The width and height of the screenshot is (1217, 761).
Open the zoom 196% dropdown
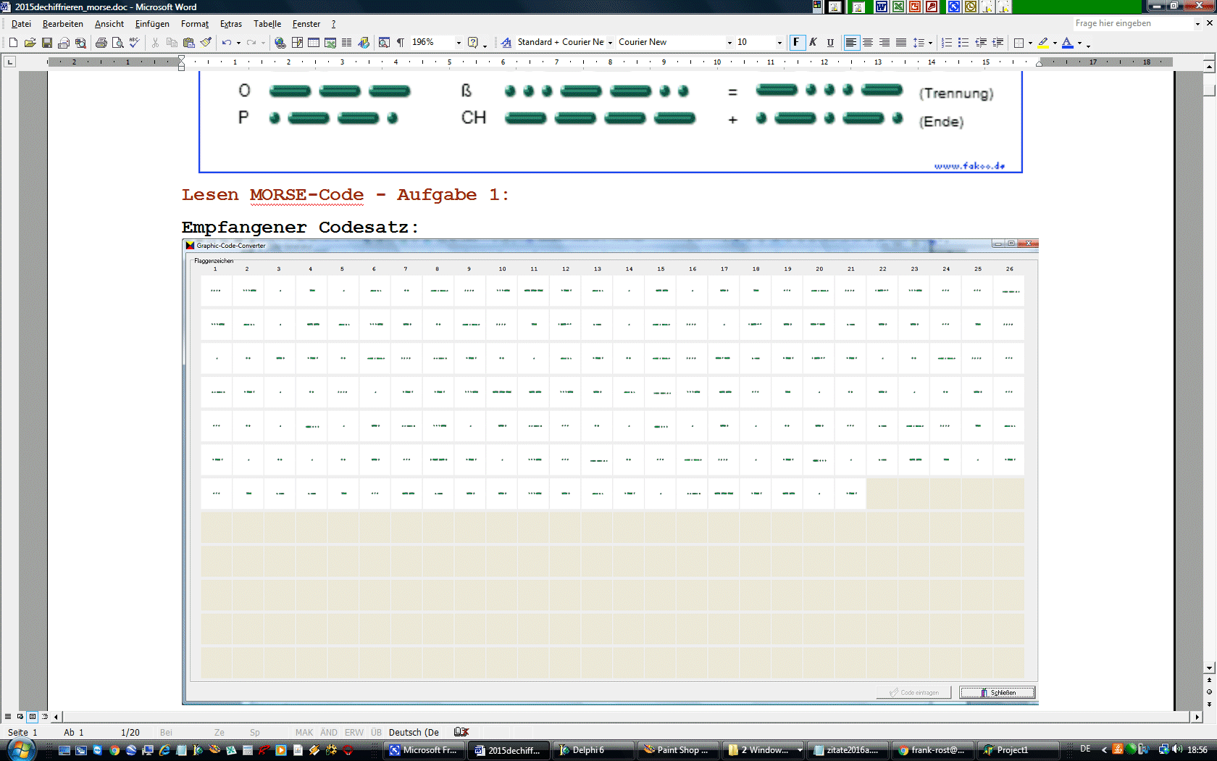click(x=459, y=43)
